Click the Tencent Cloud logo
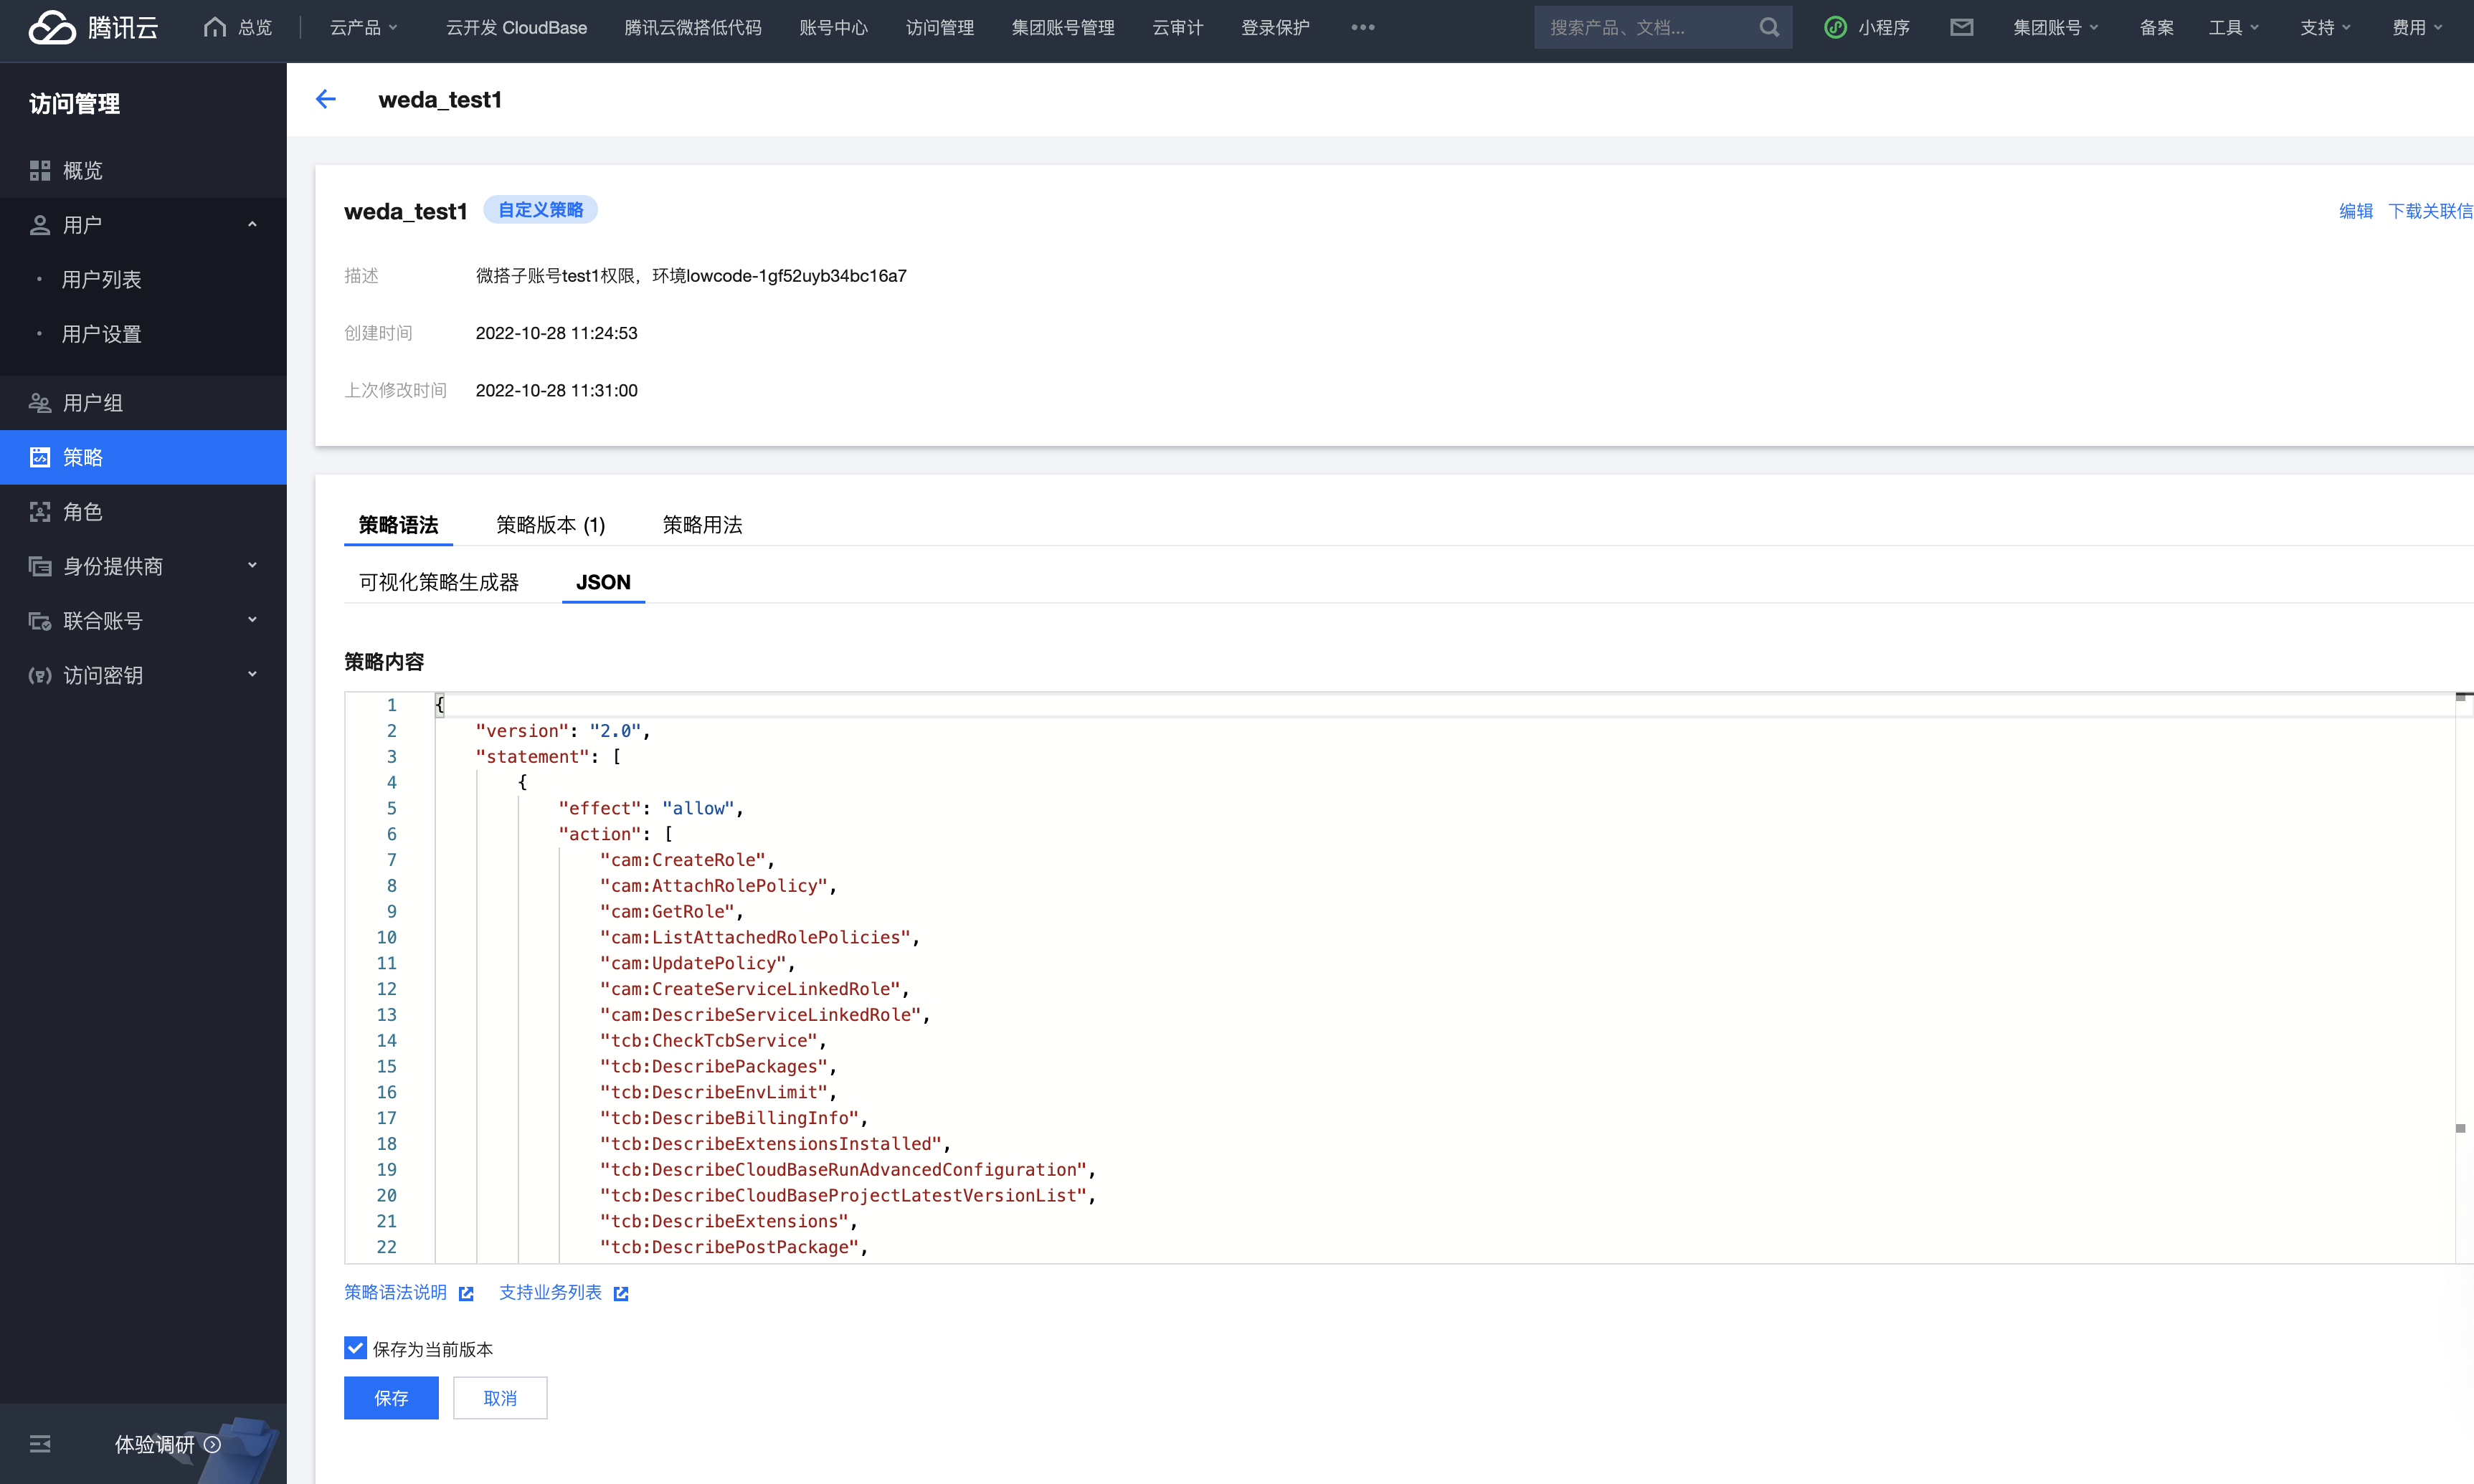2474x1484 pixels. 93,27
